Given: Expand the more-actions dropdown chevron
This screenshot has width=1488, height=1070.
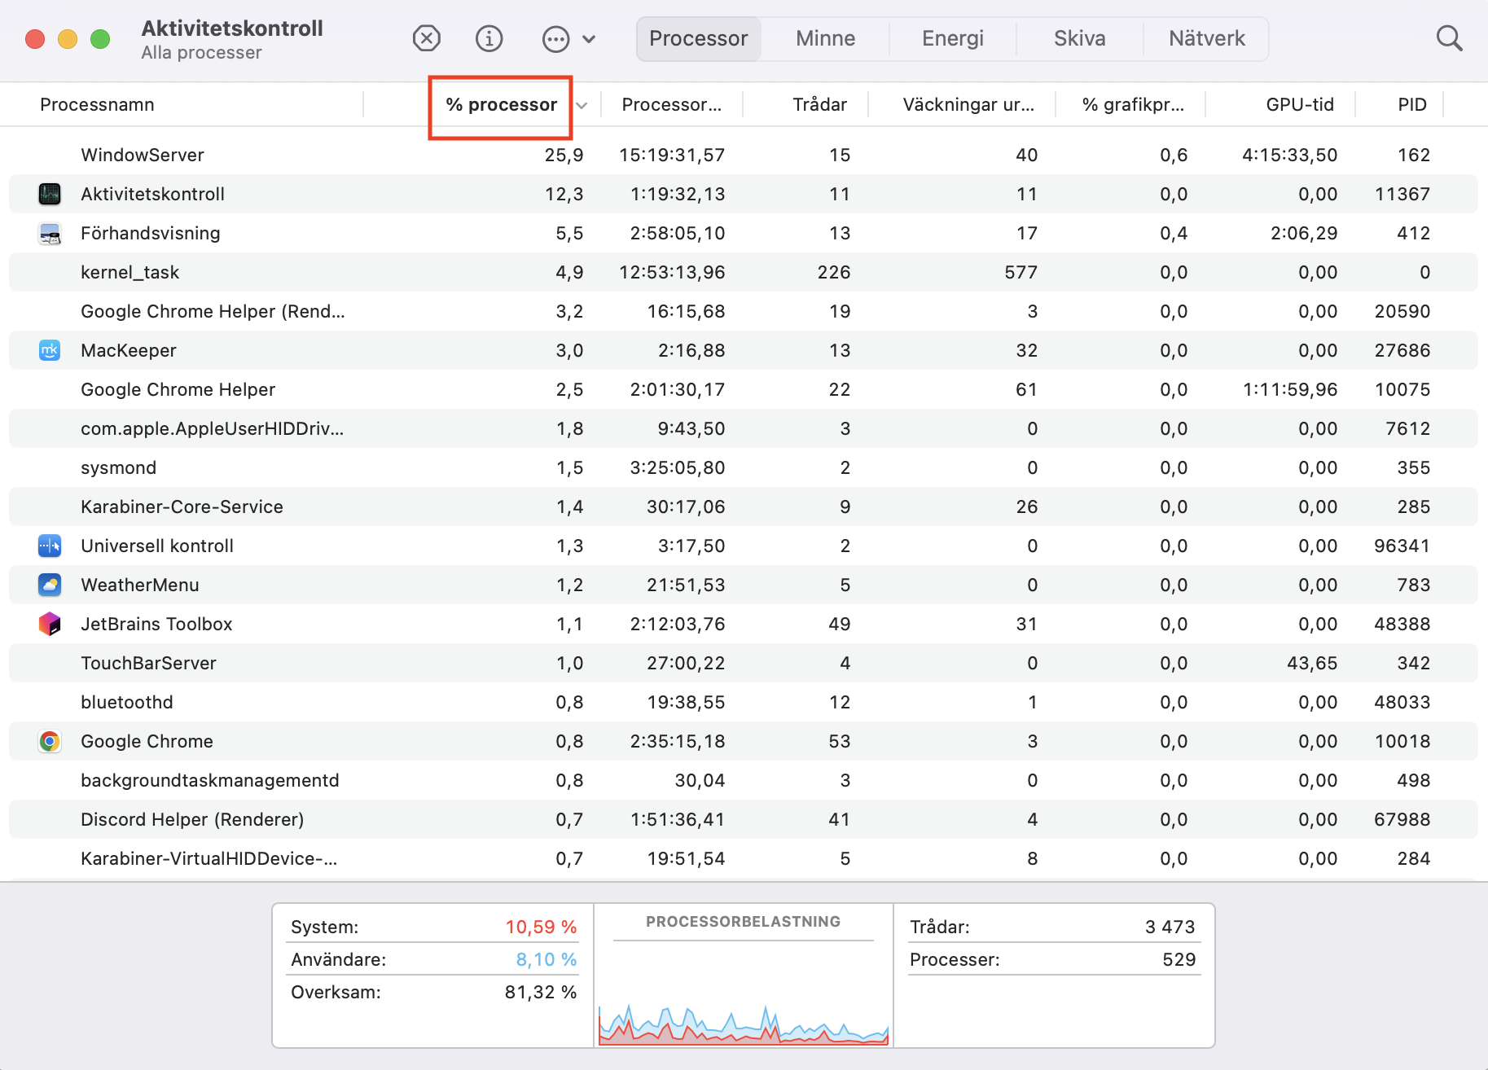Looking at the screenshot, I should coord(589,38).
